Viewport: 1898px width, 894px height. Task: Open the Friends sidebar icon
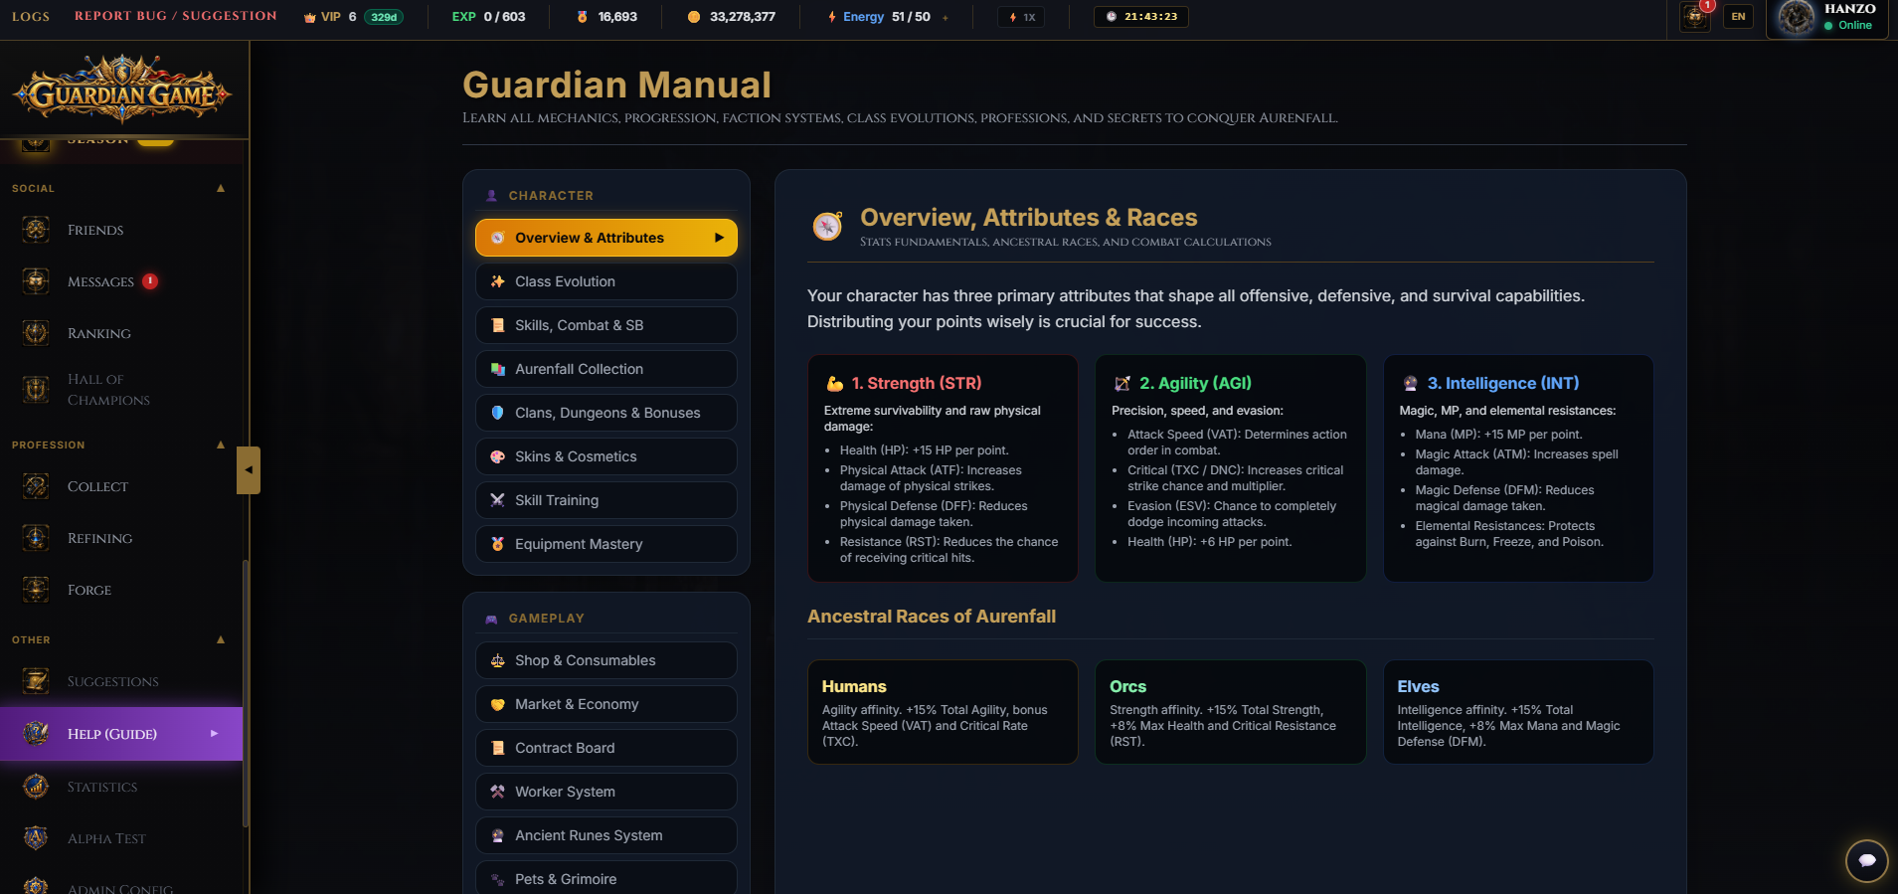36,230
